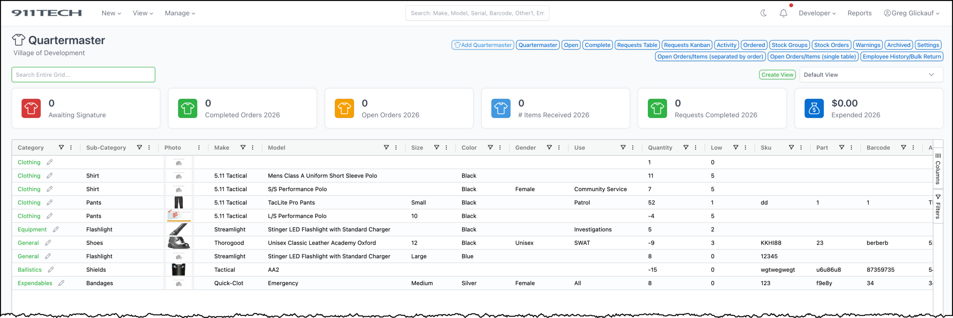Image resolution: width=953 pixels, height=318 pixels.
Task: Expand the Greg Glickauf user menu
Action: pyautogui.click(x=911, y=13)
